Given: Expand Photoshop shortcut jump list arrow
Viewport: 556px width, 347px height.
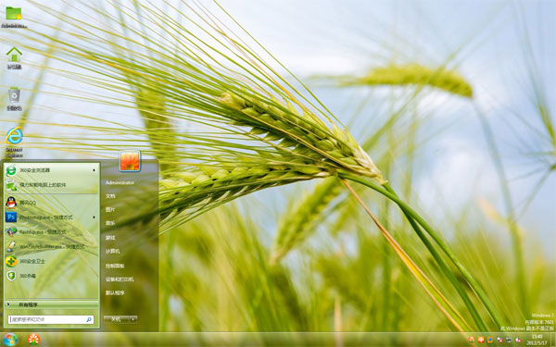Looking at the screenshot, I should 94,217.
